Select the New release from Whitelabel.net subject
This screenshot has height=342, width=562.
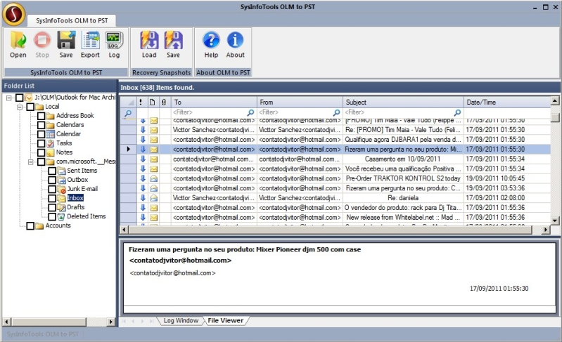403,217
